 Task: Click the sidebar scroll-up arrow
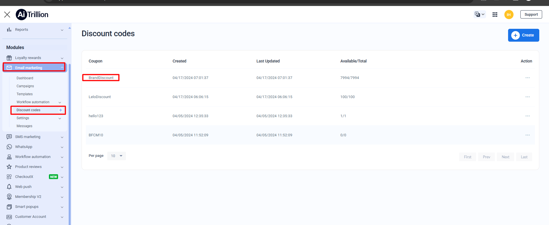point(70,28)
